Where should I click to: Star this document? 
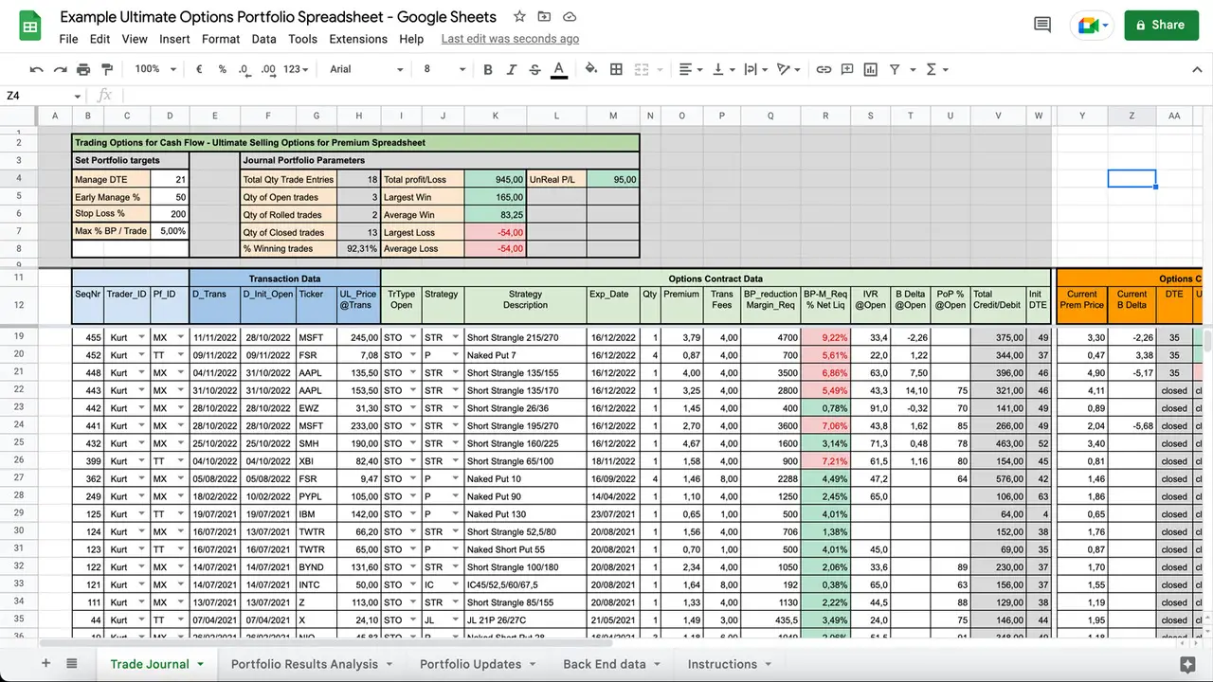(519, 17)
